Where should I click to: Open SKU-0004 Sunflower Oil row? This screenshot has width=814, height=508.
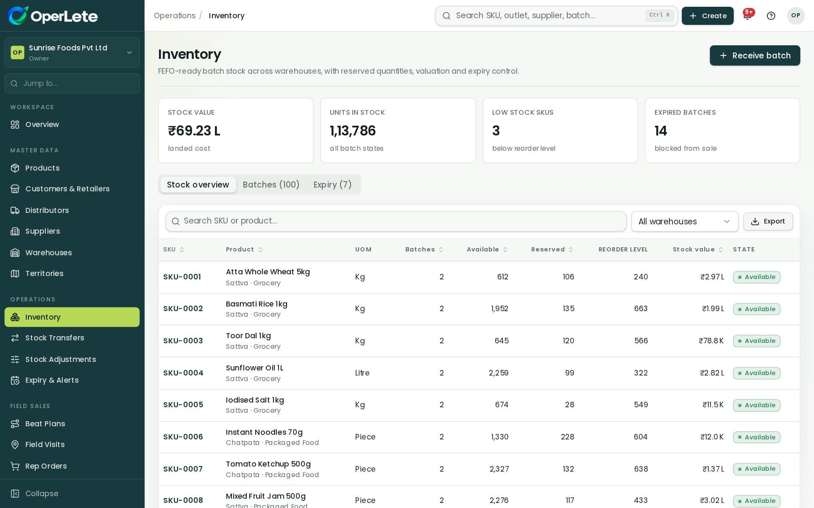click(479, 373)
